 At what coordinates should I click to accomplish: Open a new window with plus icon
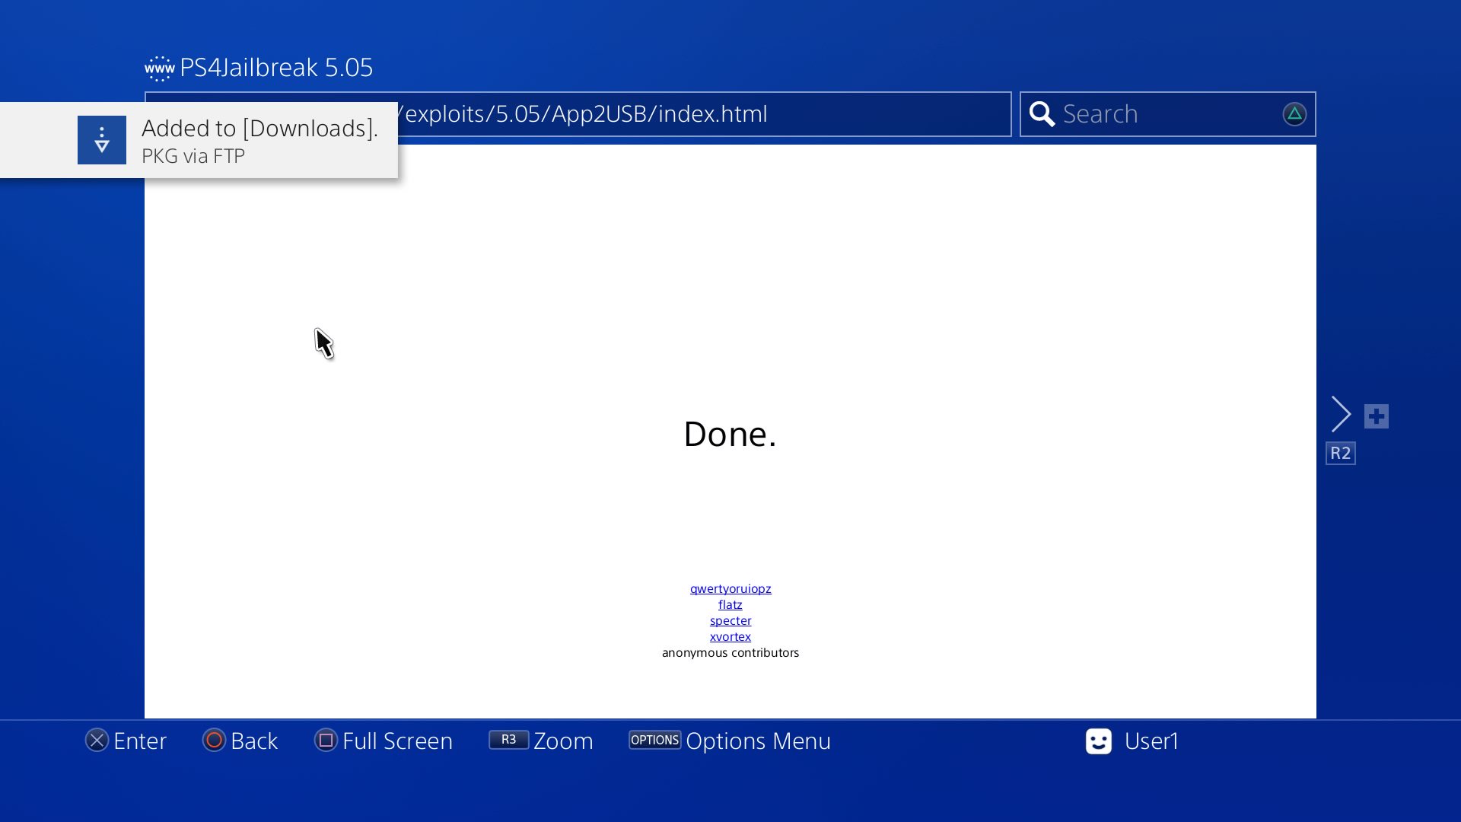tap(1377, 416)
